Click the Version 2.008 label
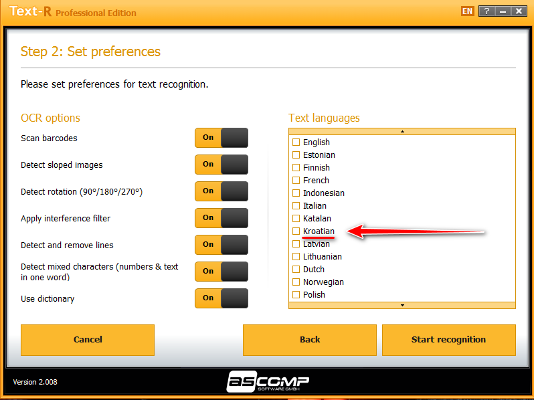Screen dimensions: 534x400 coord(35,382)
